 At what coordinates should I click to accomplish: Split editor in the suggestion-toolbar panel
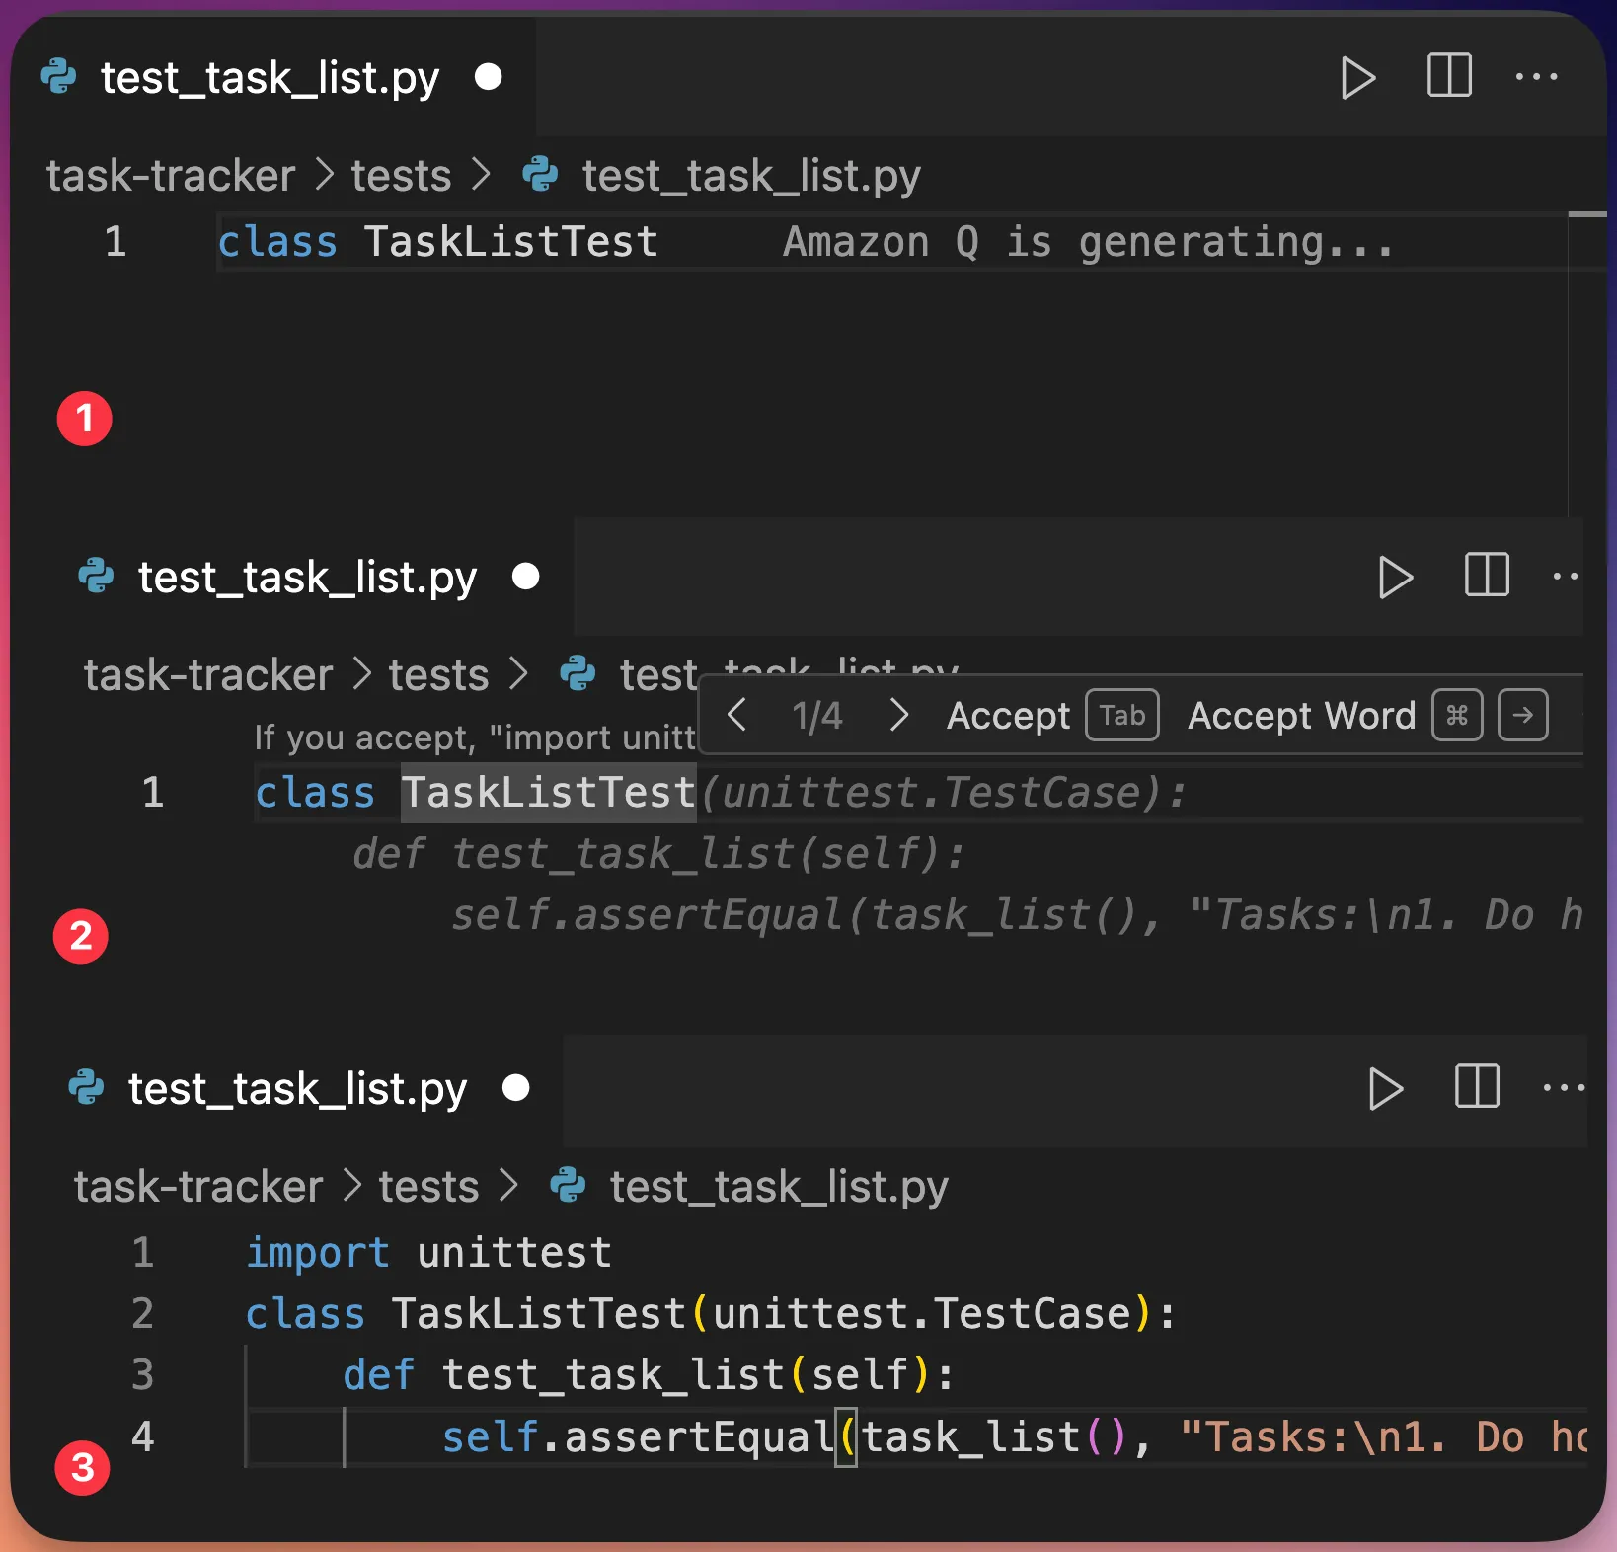pos(1487,575)
